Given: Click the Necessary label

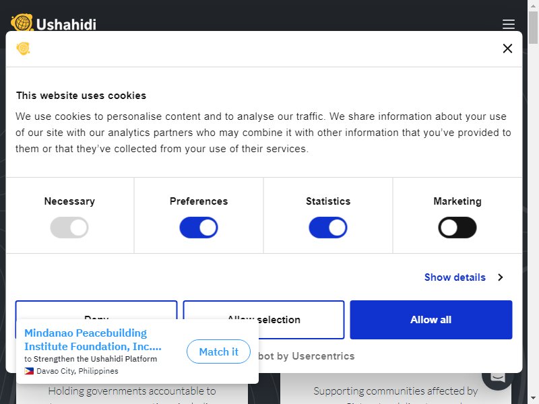Looking at the screenshot, I should (x=69, y=201).
